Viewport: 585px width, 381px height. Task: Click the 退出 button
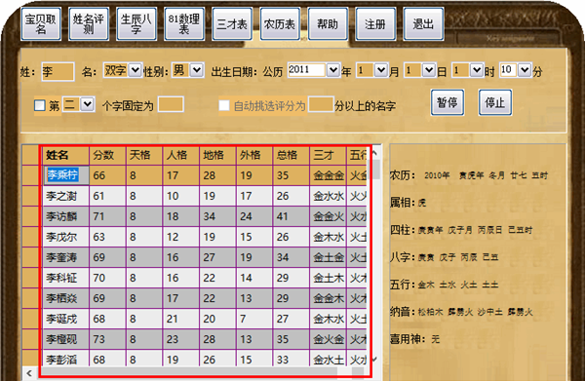[x=423, y=23]
